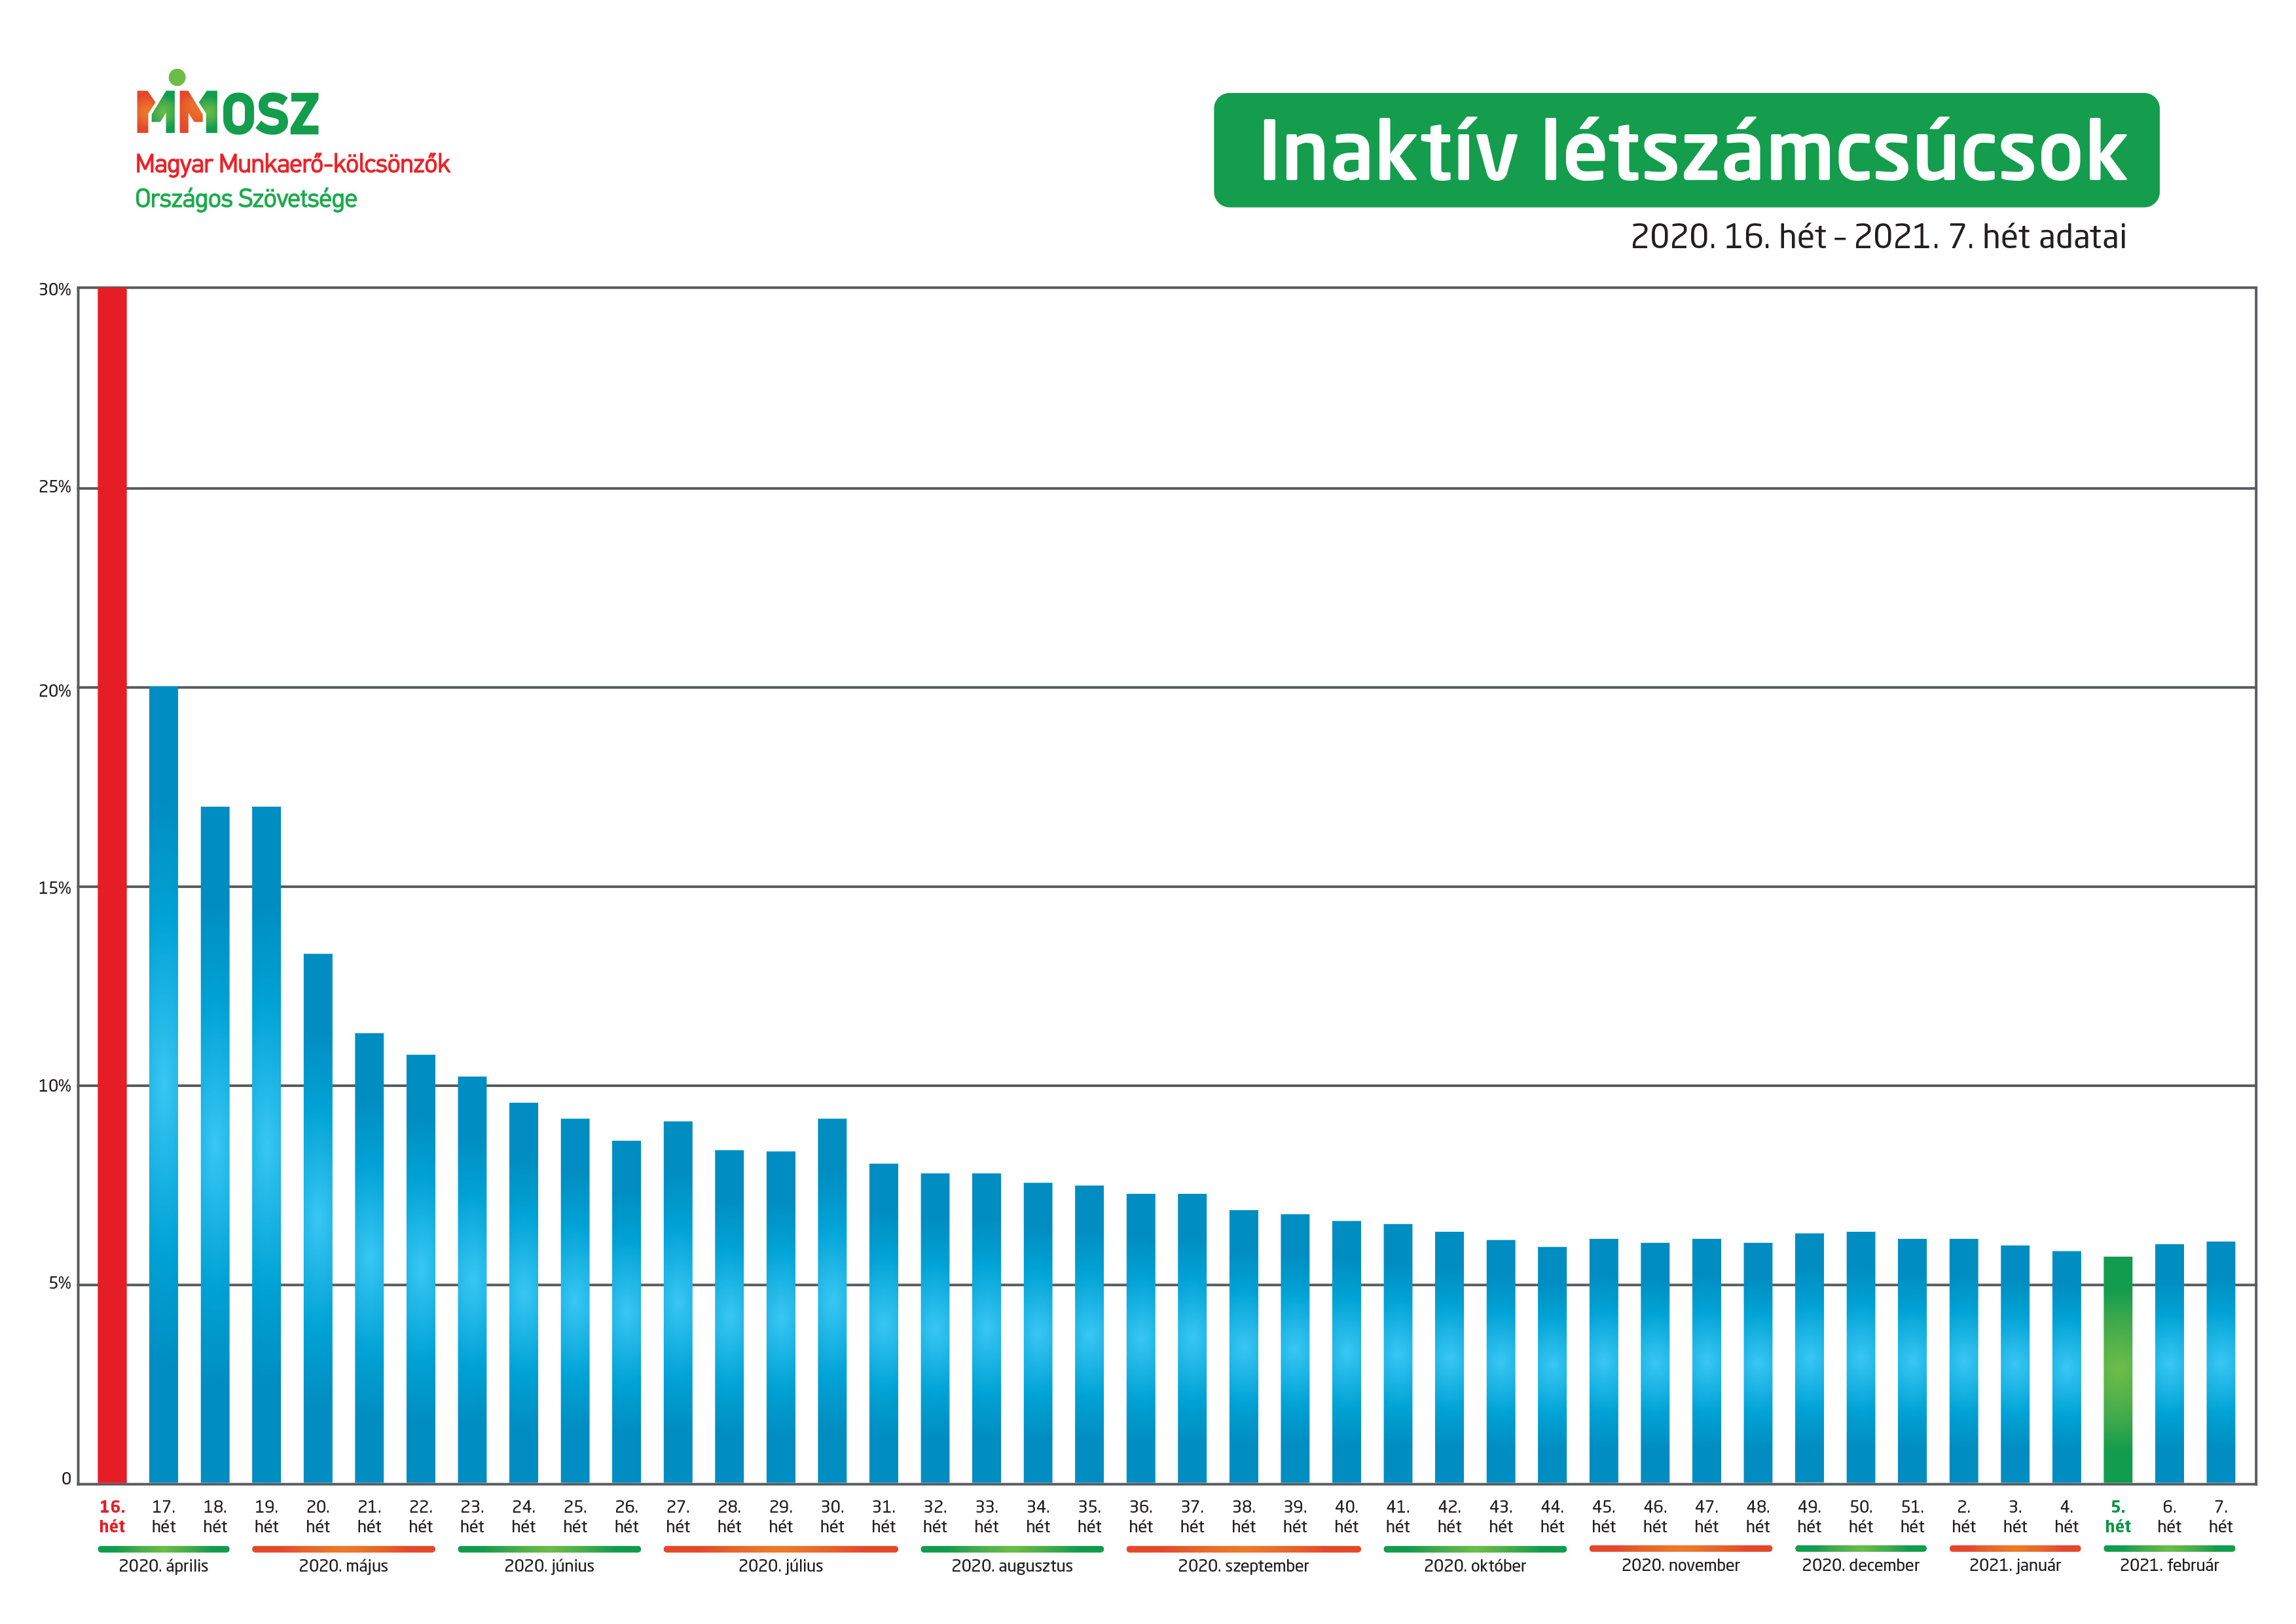Click the red 16. hét axis label
Screen dimensions: 2296x1624
click(x=112, y=1516)
